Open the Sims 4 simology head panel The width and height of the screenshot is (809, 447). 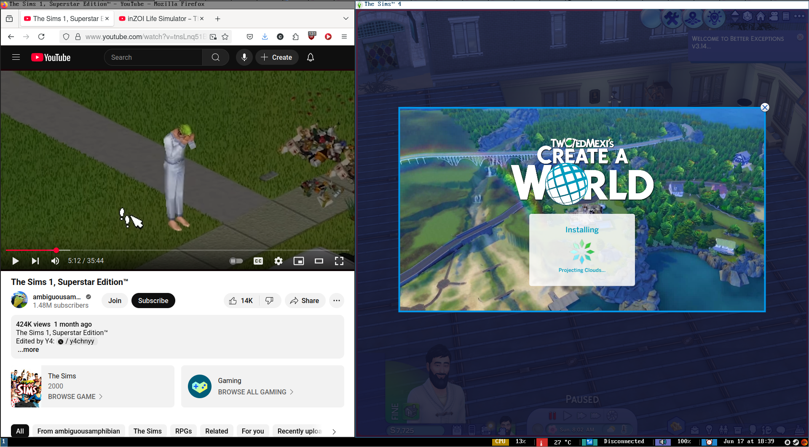pyautogui.click(x=753, y=430)
